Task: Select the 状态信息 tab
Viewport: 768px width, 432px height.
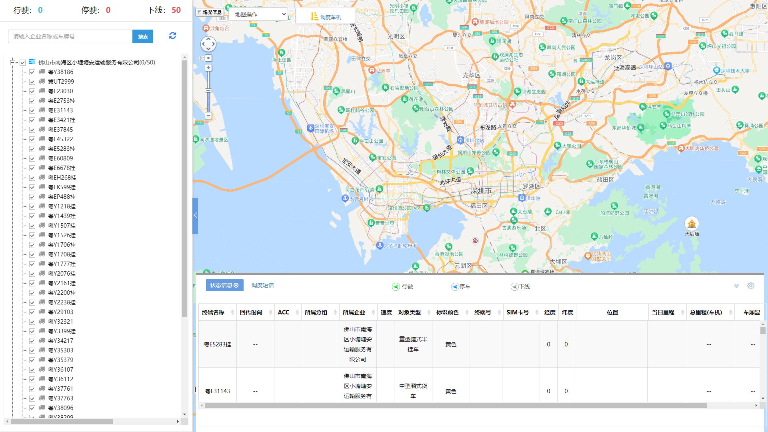Action: coord(224,285)
